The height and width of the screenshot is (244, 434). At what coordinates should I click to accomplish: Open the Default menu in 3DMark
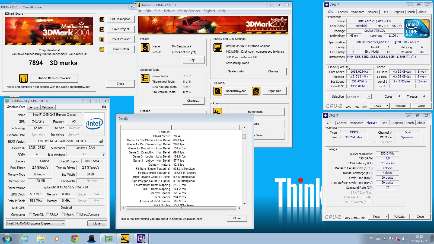pyautogui.click(x=169, y=11)
